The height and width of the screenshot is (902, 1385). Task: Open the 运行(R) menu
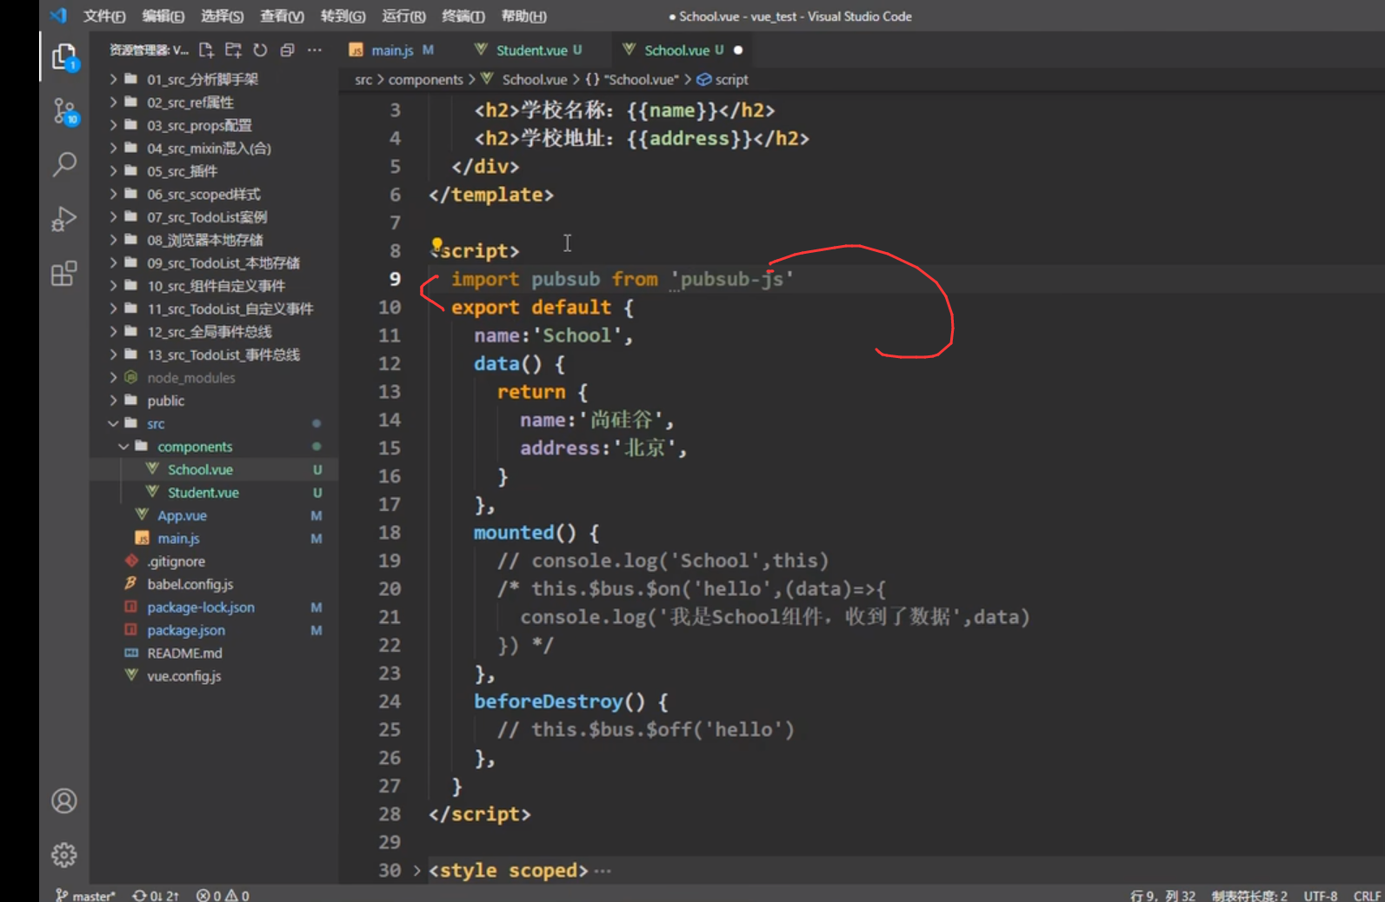(403, 17)
